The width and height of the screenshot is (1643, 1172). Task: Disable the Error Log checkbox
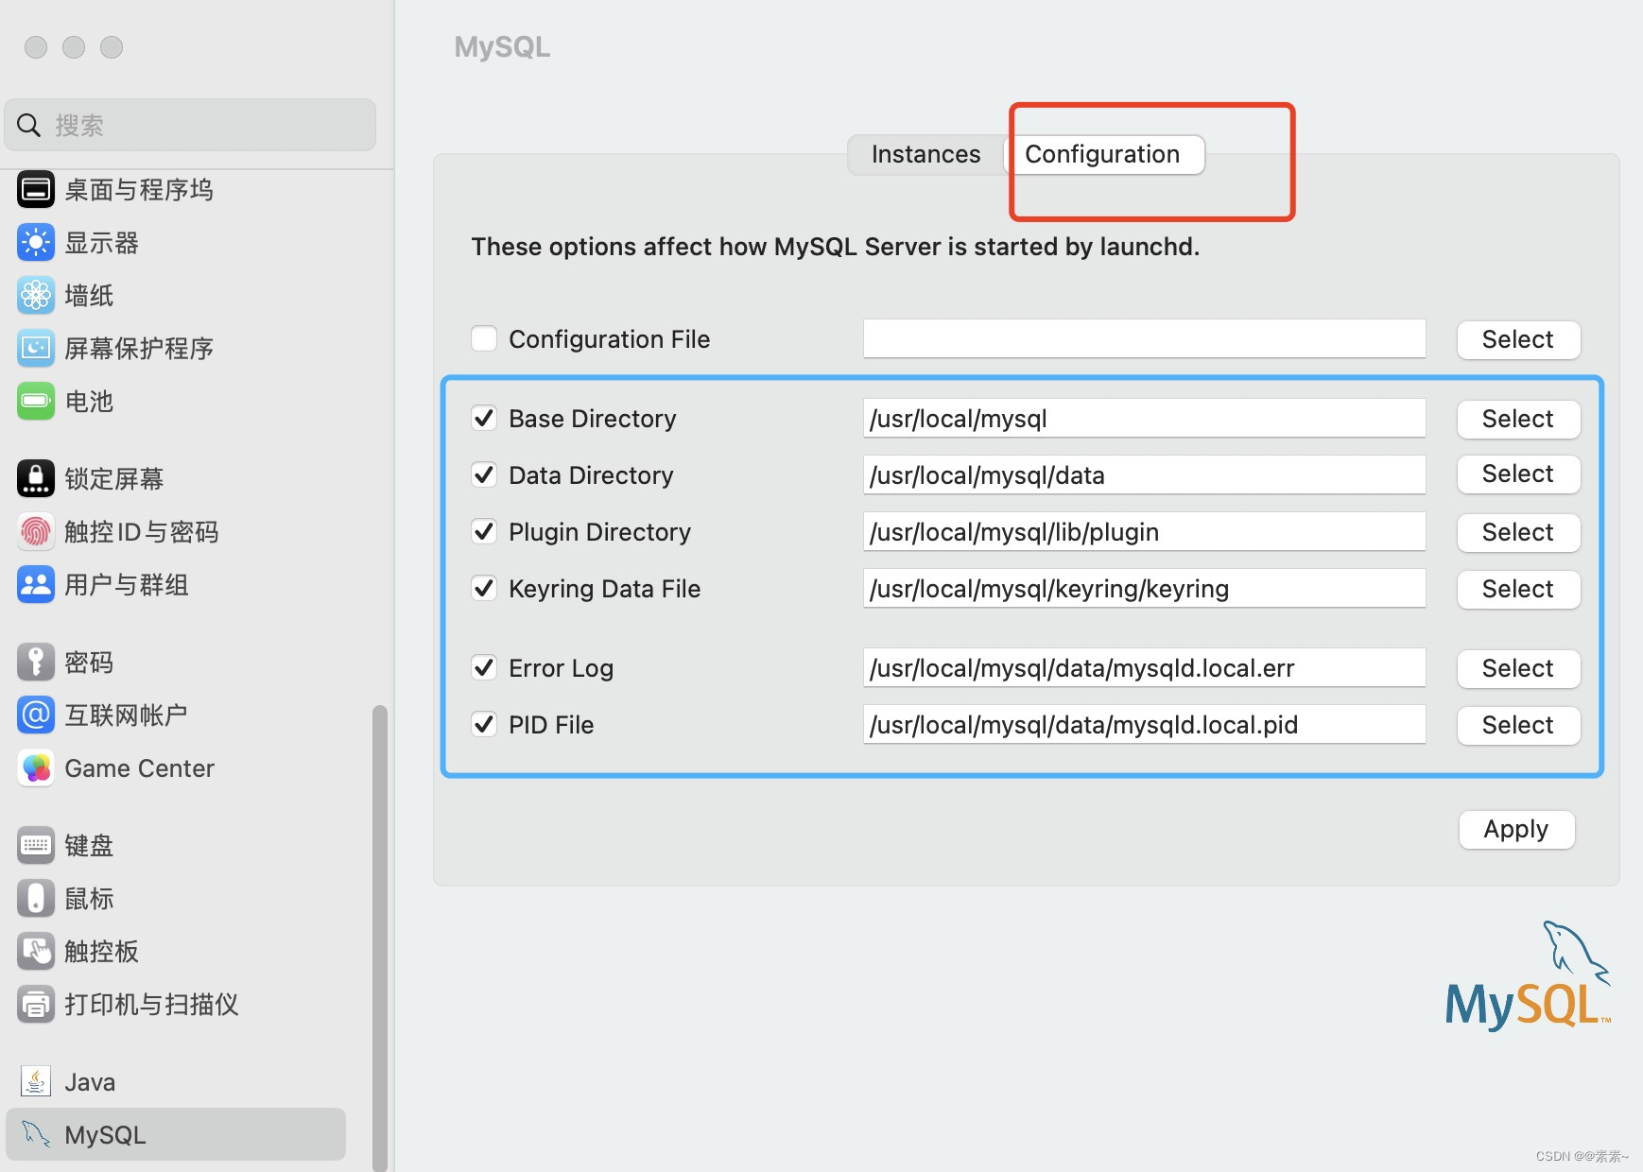pos(484,667)
